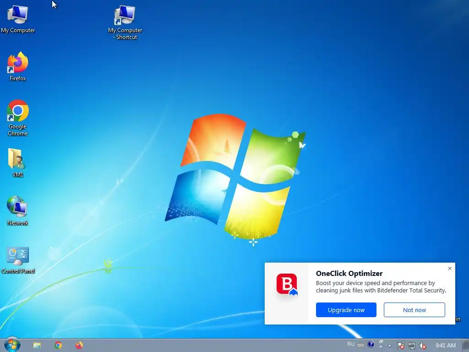Launch Firefox from the taskbar
This screenshot has height=352, width=469.
click(79, 346)
